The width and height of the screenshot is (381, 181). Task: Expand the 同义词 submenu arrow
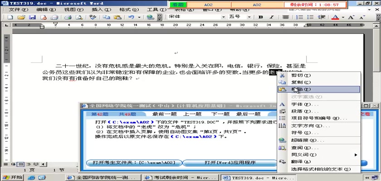(356, 155)
